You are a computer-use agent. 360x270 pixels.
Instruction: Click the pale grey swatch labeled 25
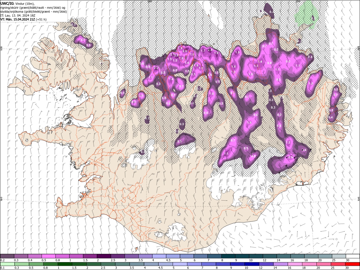click(339, 256)
